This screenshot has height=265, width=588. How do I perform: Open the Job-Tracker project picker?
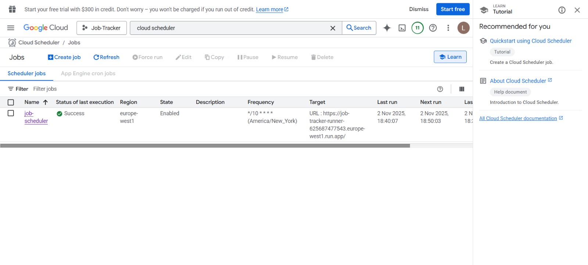[101, 28]
